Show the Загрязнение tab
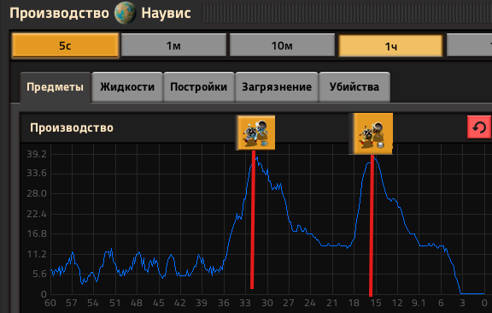Screen dimensions: 492x313 coord(277,87)
